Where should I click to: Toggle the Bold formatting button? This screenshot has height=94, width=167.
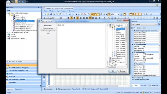(68, 18)
